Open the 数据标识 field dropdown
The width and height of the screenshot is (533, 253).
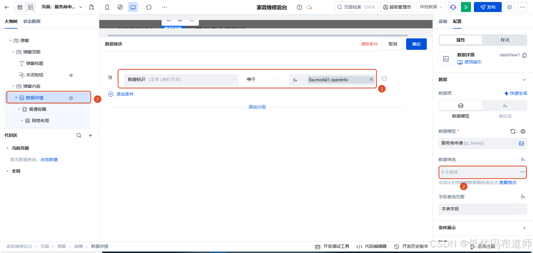(181, 80)
